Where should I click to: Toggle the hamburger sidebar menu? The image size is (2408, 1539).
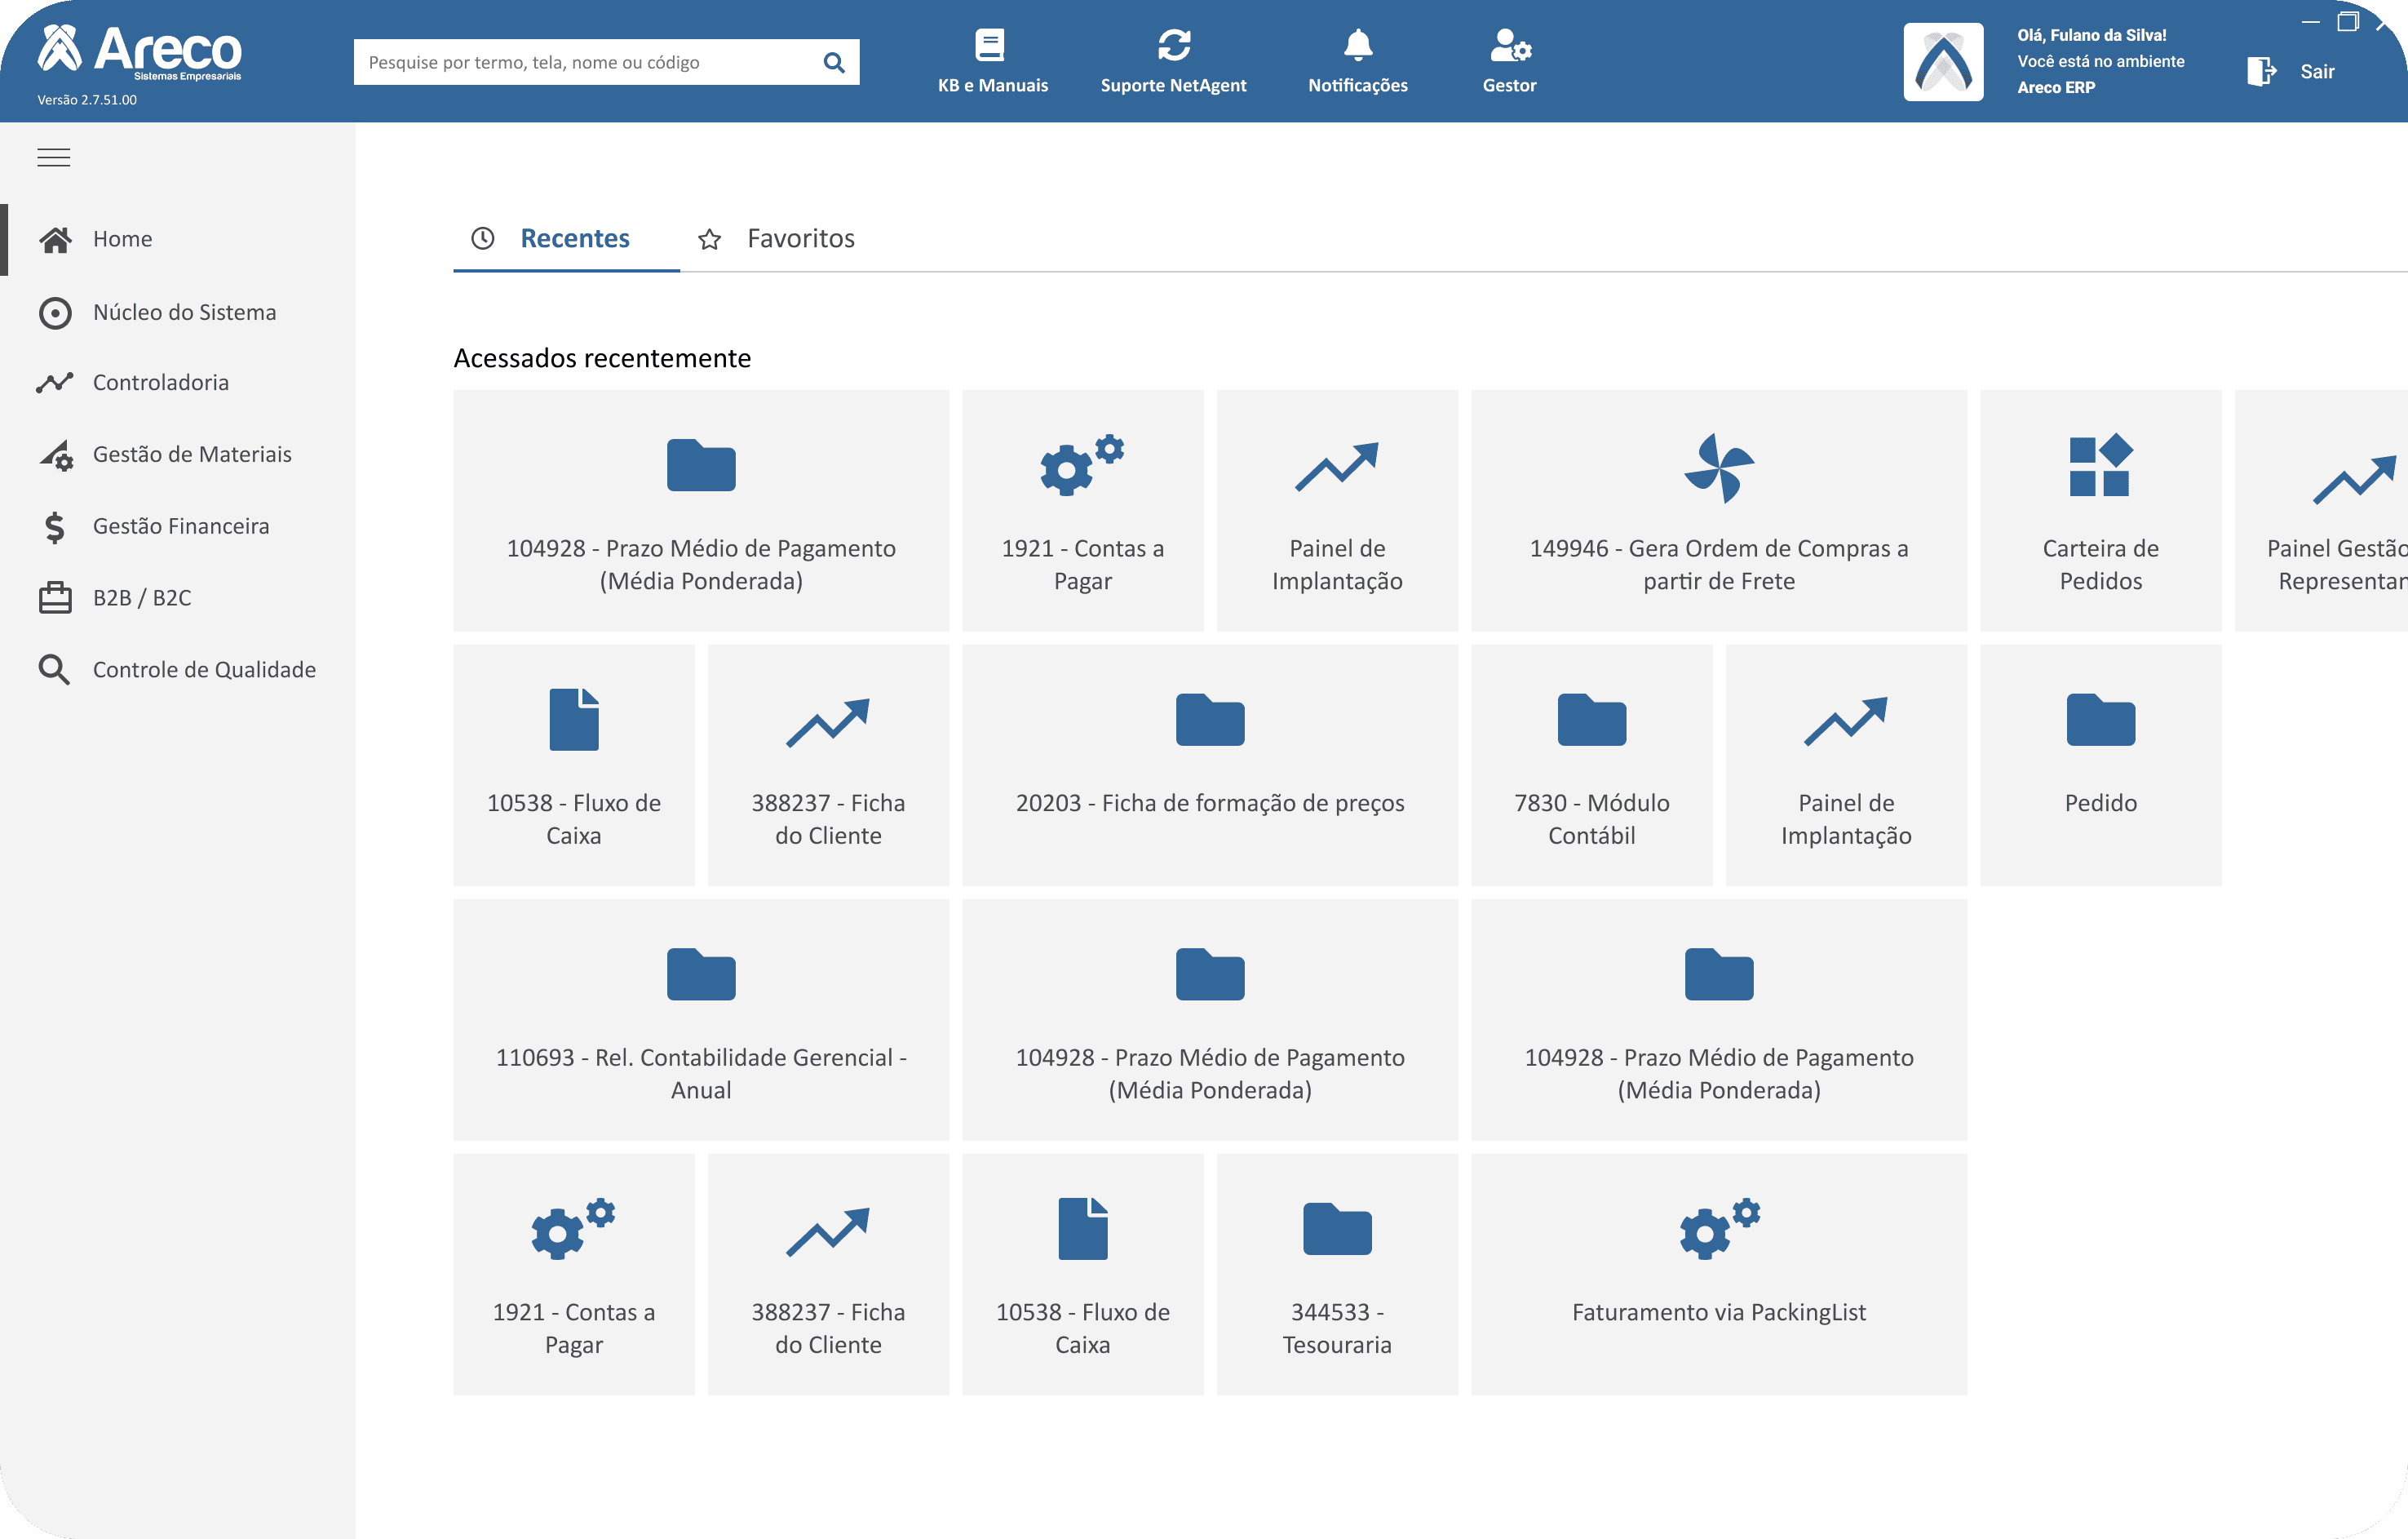54,157
